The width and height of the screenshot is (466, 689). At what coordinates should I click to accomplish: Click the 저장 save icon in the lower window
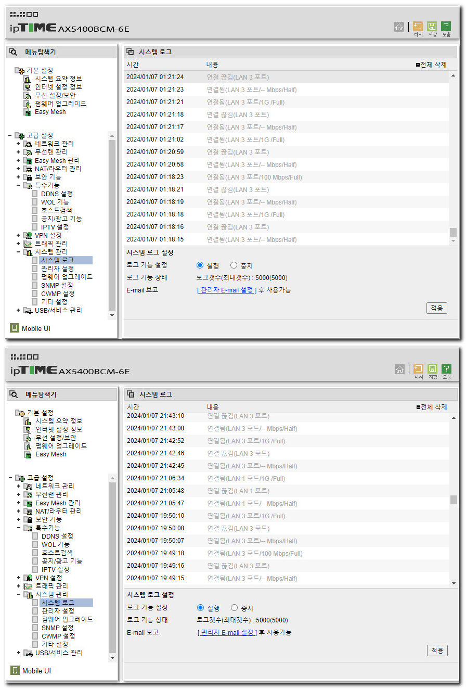click(433, 369)
